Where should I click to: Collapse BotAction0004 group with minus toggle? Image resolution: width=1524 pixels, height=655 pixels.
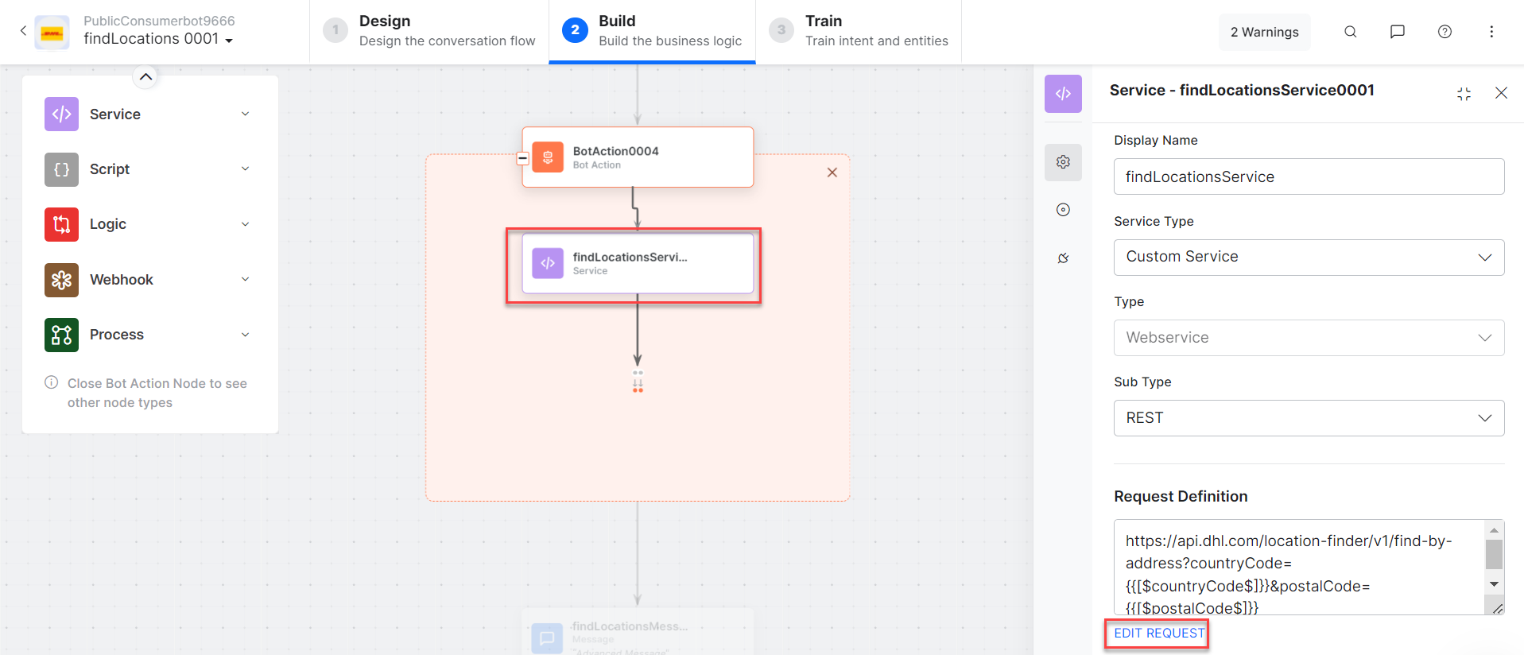pyautogui.click(x=522, y=158)
